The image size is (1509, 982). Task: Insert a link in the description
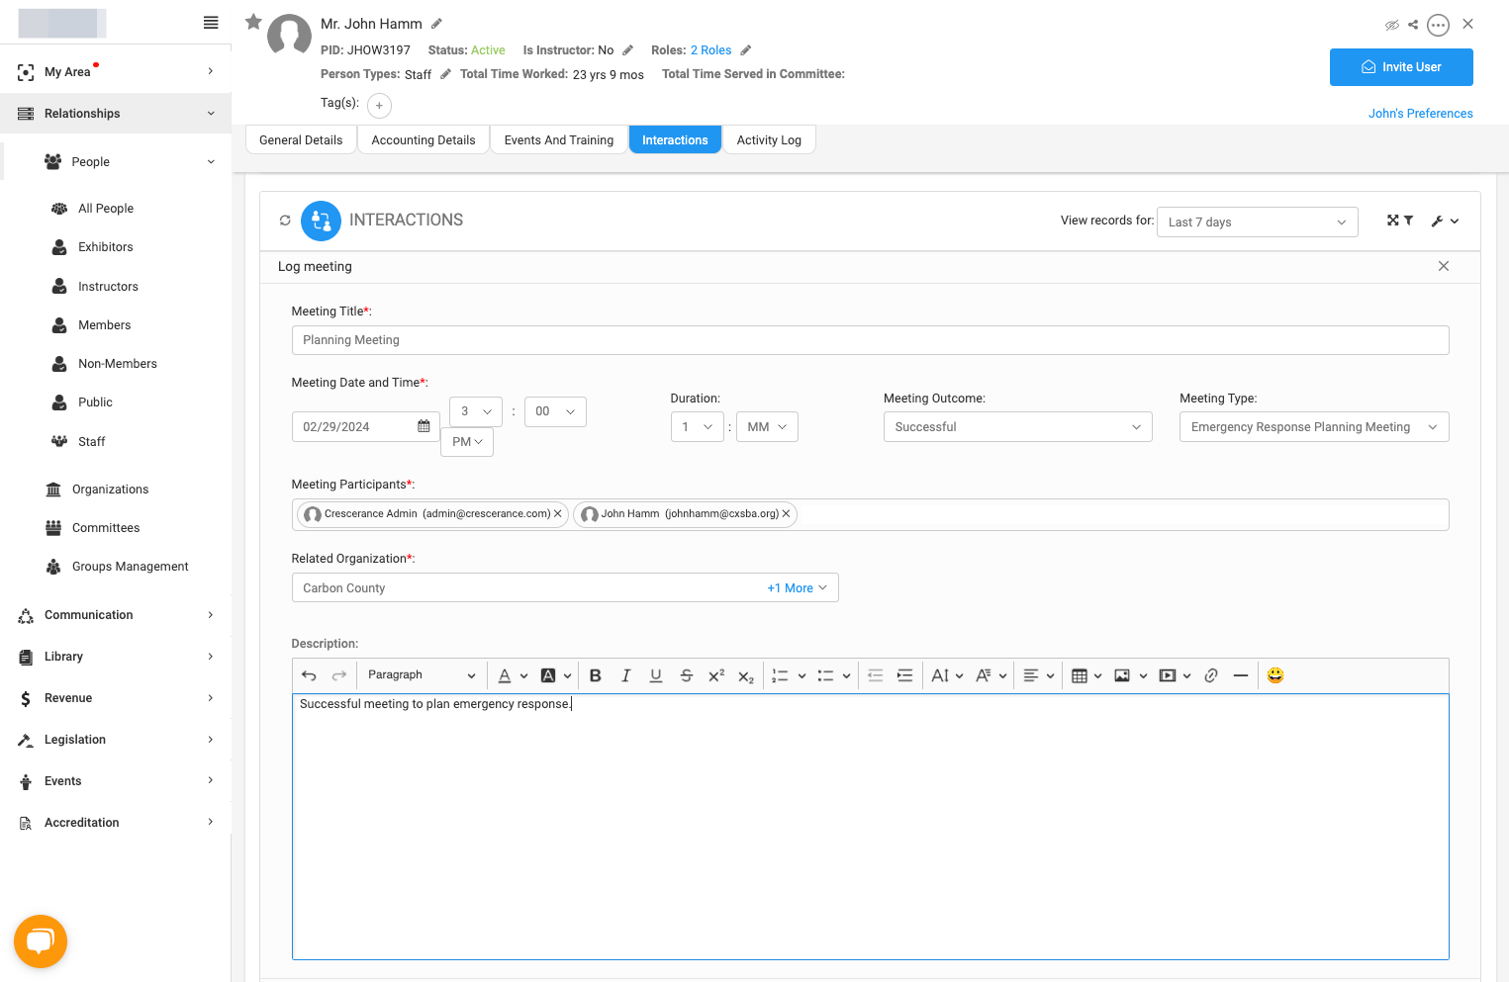(1210, 675)
